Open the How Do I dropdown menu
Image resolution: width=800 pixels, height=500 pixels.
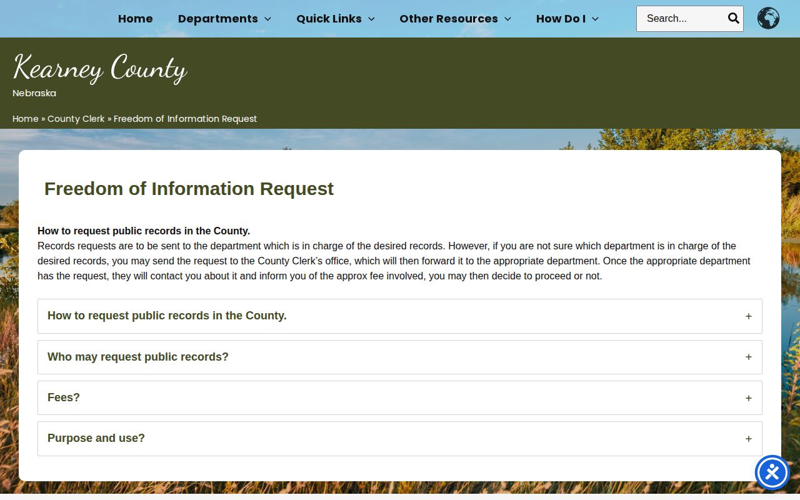(x=567, y=19)
